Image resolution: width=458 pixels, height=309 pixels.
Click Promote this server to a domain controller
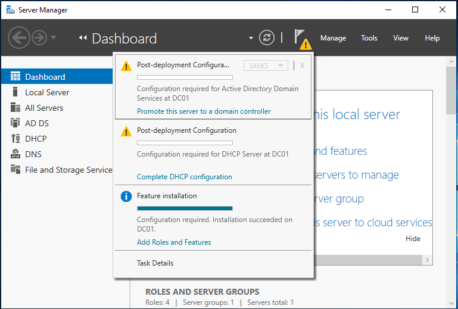click(x=204, y=111)
